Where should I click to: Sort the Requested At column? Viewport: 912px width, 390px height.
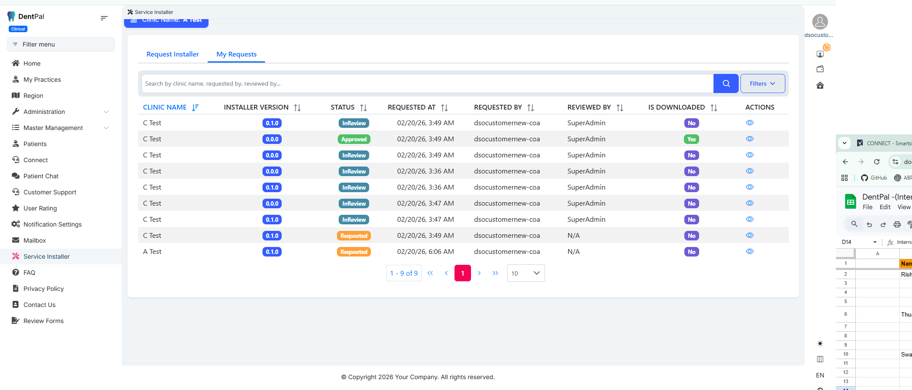[x=444, y=107]
